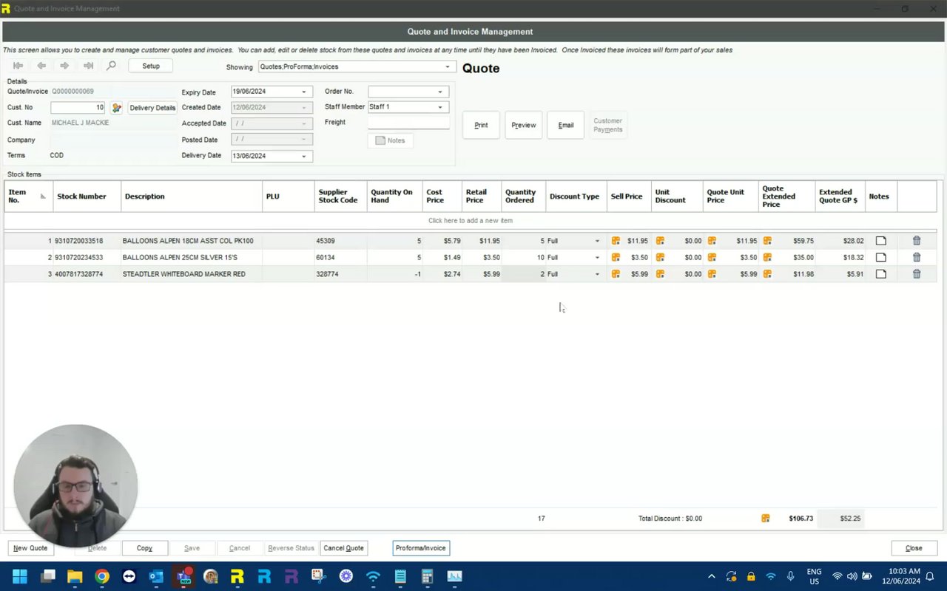The width and height of the screenshot is (947, 591).
Task: Delete STEADTLER WHITEBOARD MARKER row with trash icon
Action: pos(917,274)
